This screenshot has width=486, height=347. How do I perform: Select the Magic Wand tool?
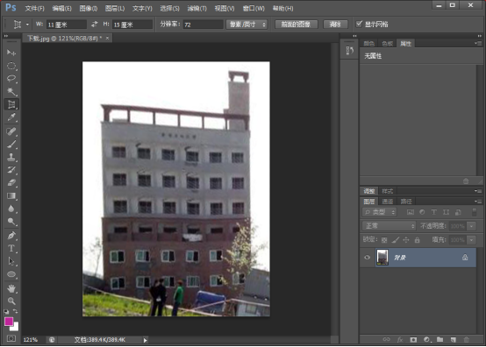point(11,91)
